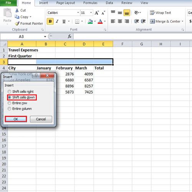Click the Cut scissors icon
192x192 pixels.
(x=17, y=10)
